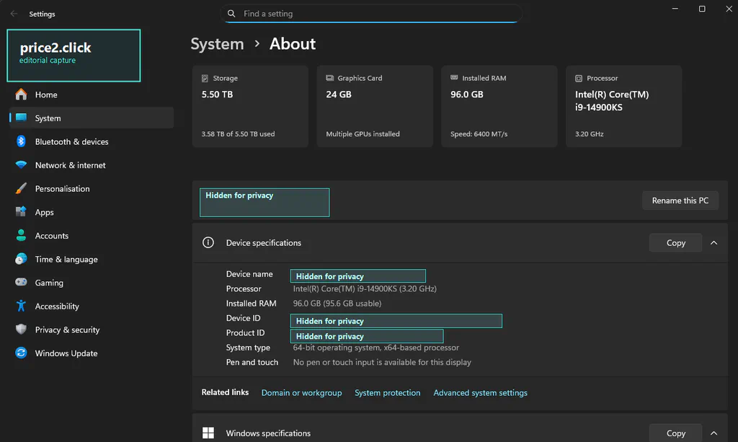Click the search magnifier icon
Viewport: 738px width, 442px height.
pos(231,14)
